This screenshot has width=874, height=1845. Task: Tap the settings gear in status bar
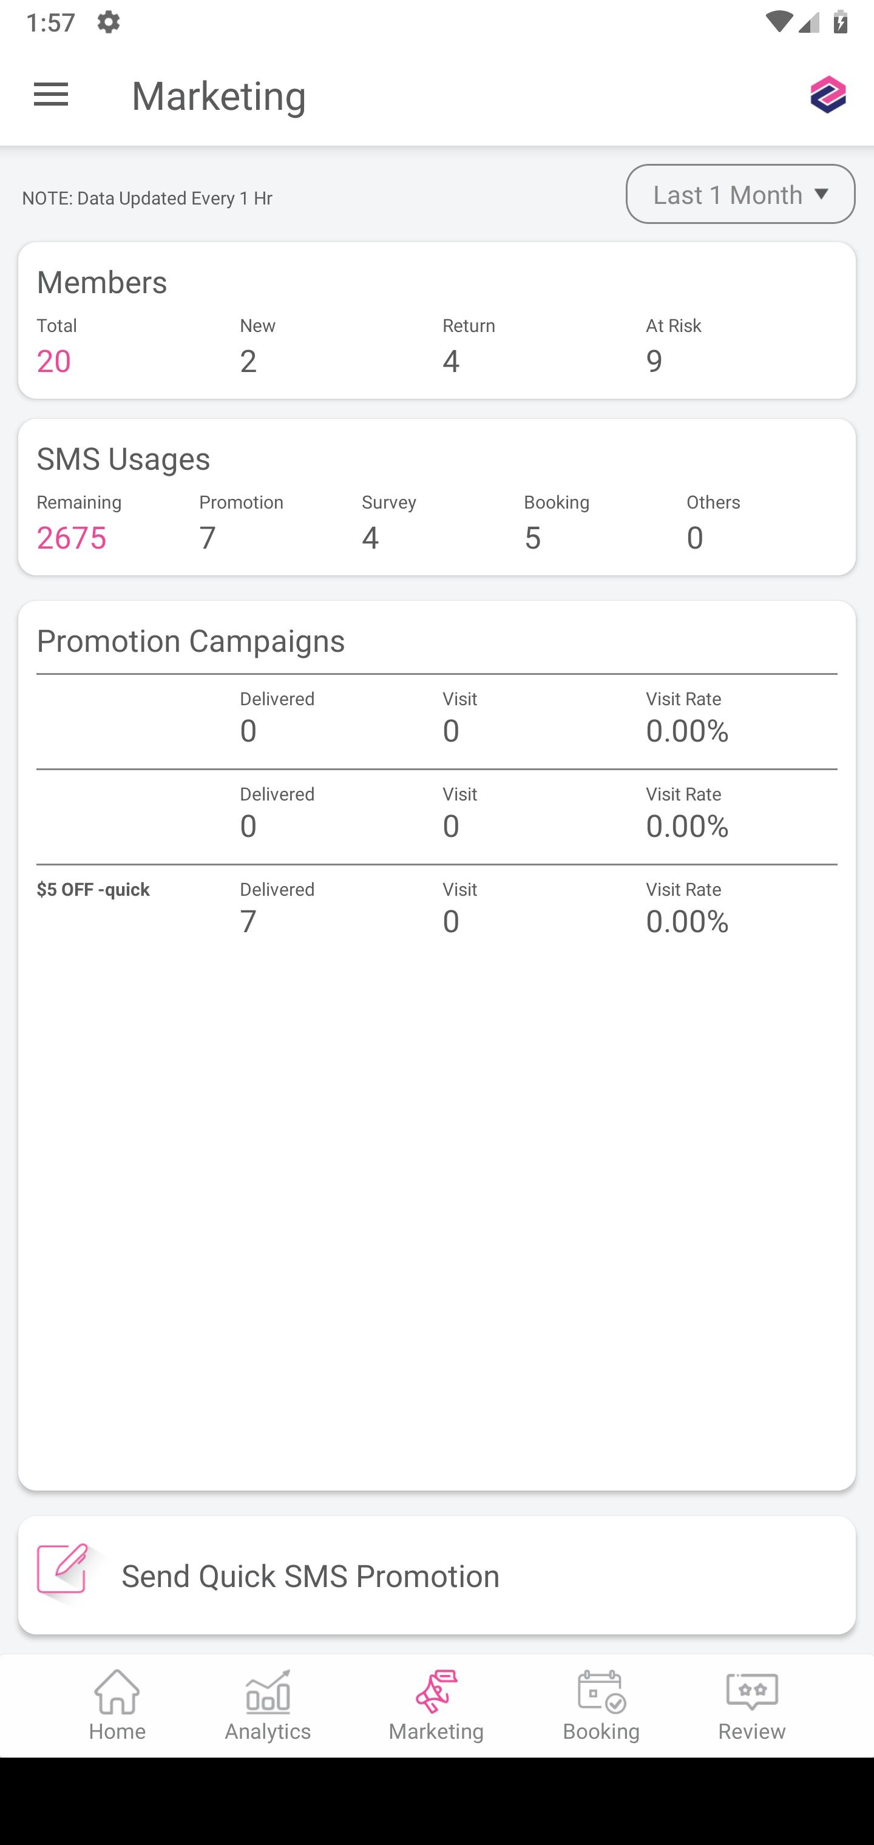pos(108,22)
